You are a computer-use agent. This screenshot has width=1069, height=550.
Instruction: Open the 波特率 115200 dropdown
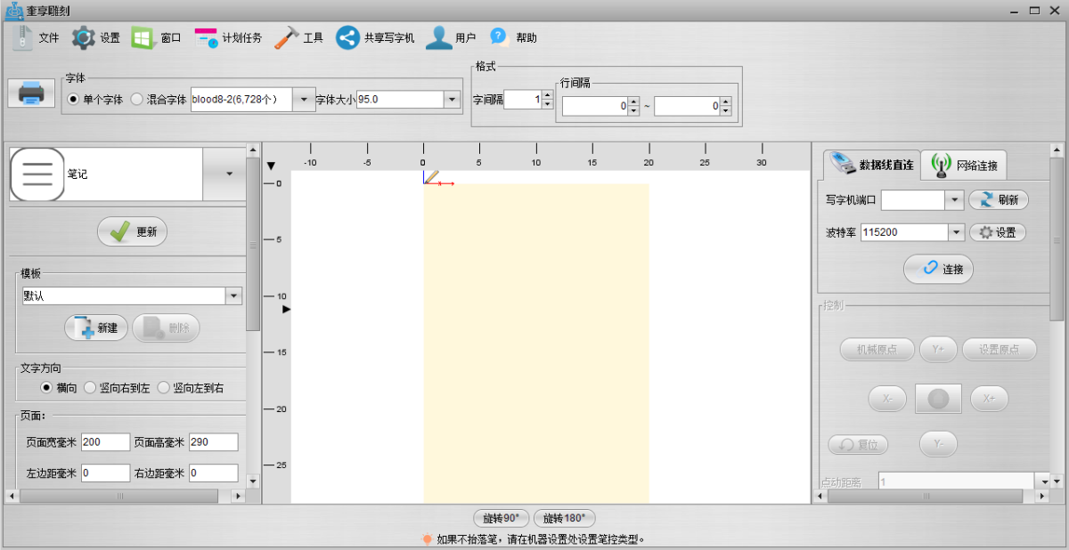pos(956,232)
